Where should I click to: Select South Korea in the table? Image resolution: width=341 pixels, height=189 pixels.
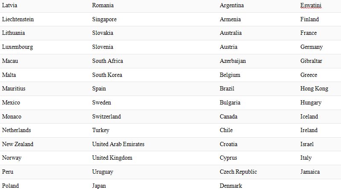click(107, 75)
